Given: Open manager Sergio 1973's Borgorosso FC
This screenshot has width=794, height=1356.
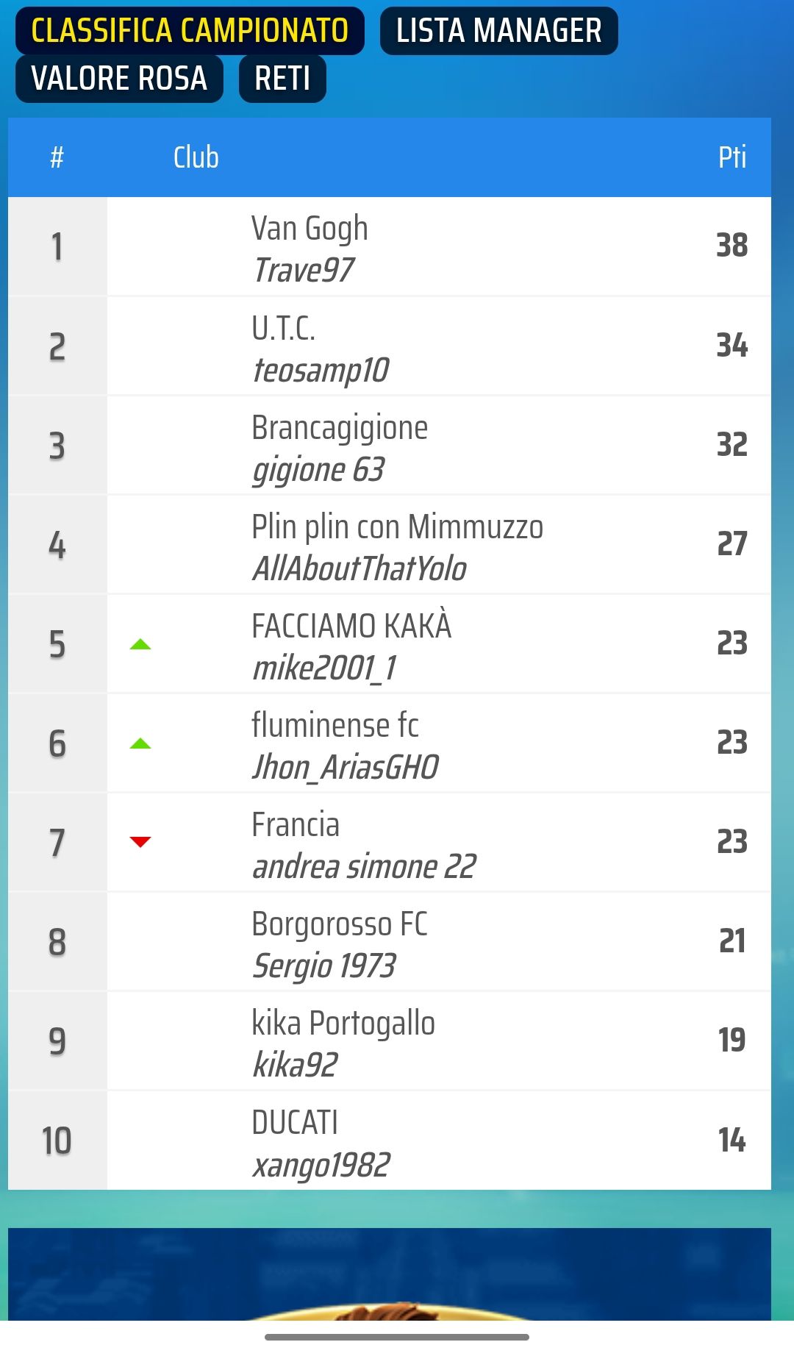Looking at the screenshot, I should tap(390, 941).
